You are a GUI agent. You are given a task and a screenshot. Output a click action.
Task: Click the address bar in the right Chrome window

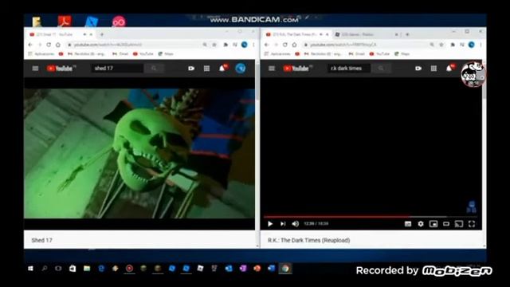pyautogui.click(x=367, y=45)
